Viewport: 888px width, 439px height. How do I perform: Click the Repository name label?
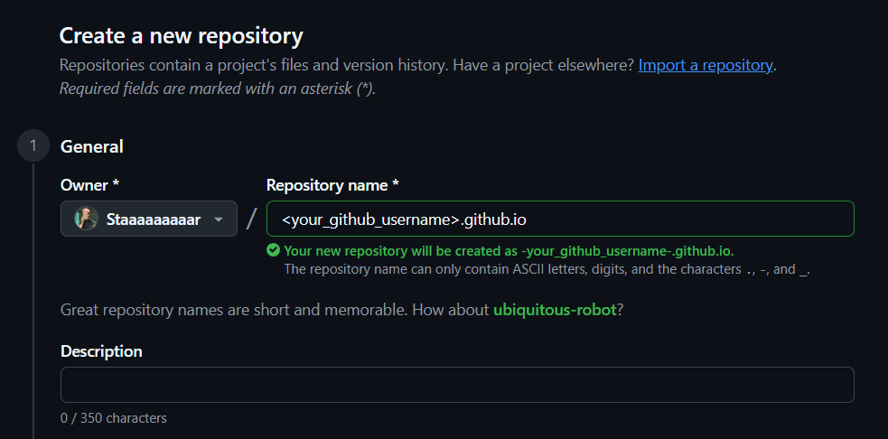tap(332, 185)
